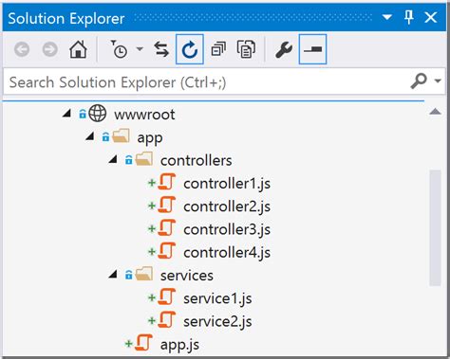The width and height of the screenshot is (450, 359).
Task: Go to Home view in Solution Explorer
Action: click(78, 49)
